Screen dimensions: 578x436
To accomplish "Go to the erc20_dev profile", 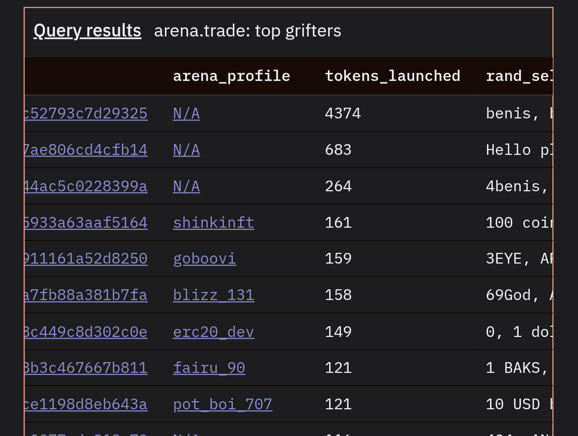I will pyautogui.click(x=213, y=332).
